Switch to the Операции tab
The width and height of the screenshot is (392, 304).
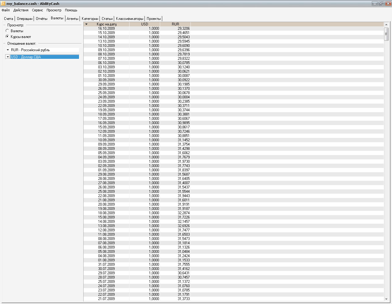coord(24,19)
